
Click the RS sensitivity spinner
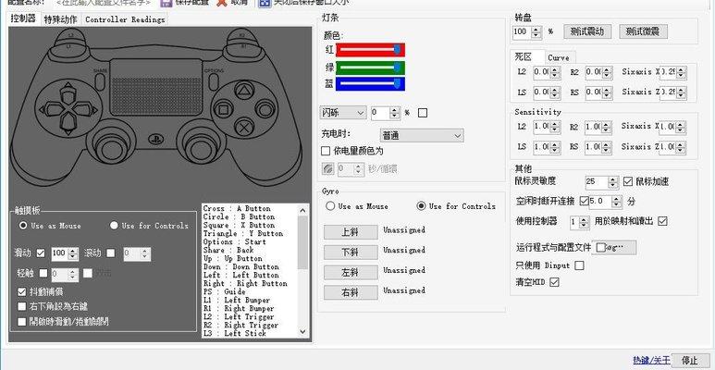coord(598,147)
